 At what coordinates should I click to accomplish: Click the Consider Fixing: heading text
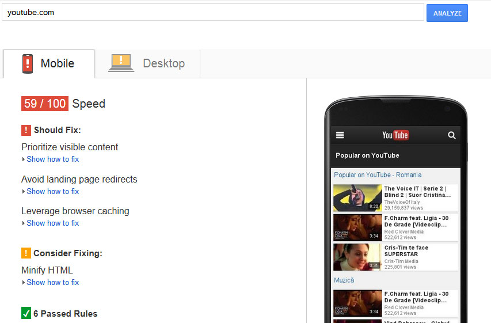pos(68,253)
